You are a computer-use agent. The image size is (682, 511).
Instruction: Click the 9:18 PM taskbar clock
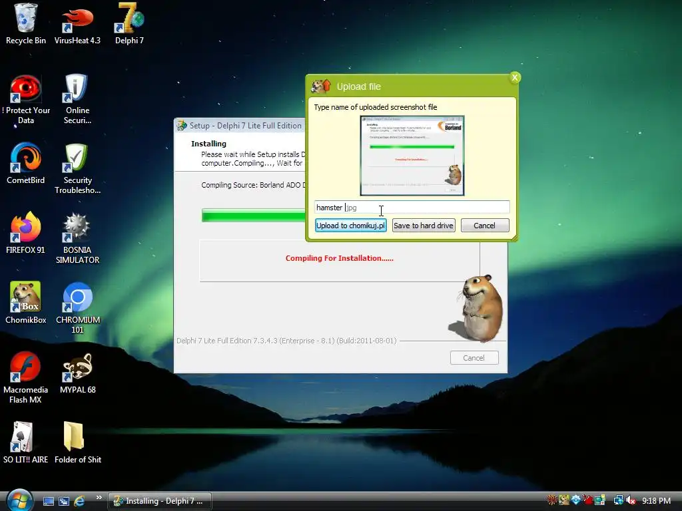(656, 501)
